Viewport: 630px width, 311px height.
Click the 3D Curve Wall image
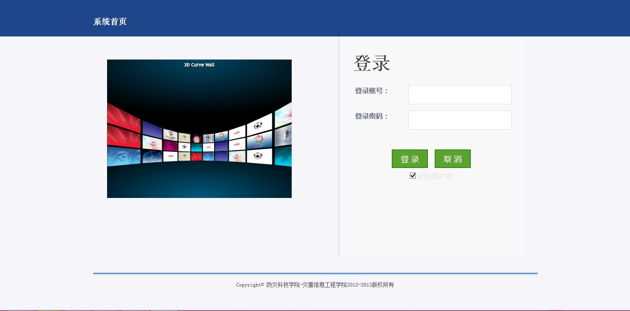pyautogui.click(x=199, y=129)
